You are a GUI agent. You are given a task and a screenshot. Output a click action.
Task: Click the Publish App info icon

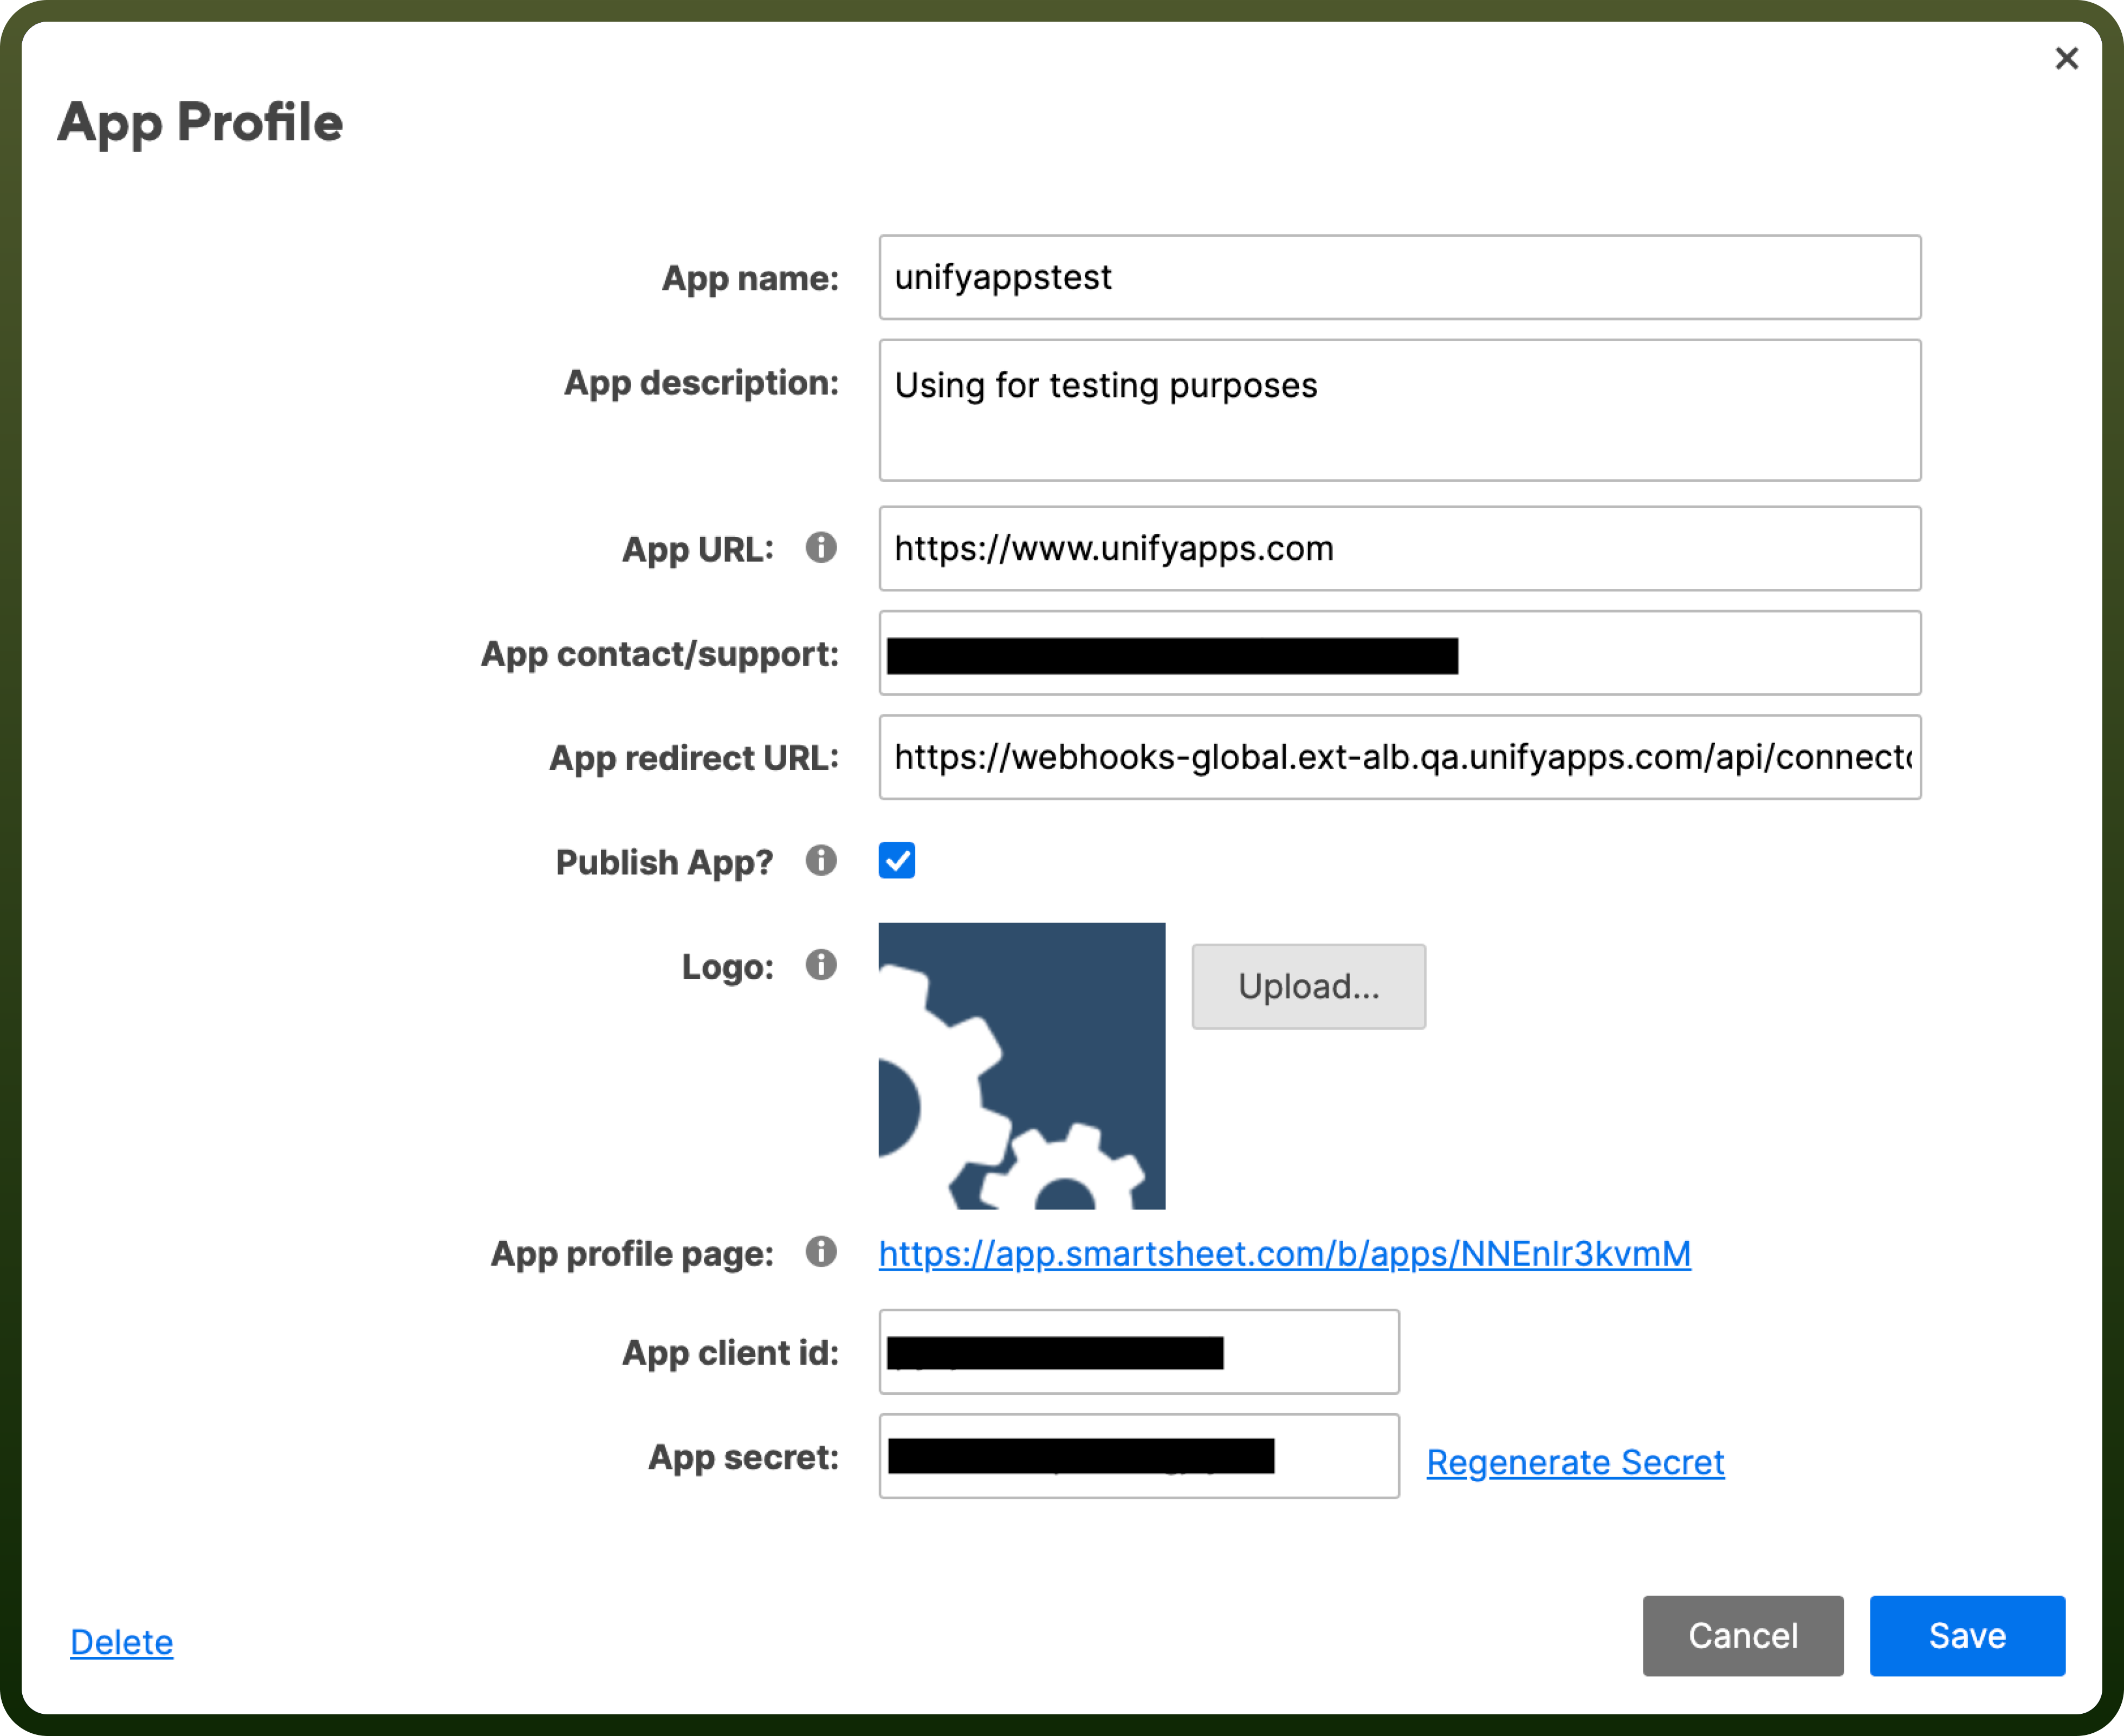point(820,860)
